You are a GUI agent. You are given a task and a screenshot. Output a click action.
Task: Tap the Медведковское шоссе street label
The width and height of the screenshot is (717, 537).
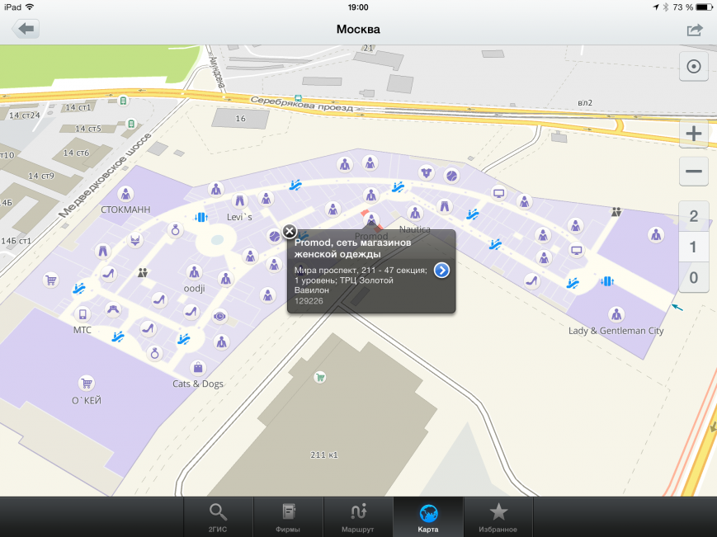[105, 175]
